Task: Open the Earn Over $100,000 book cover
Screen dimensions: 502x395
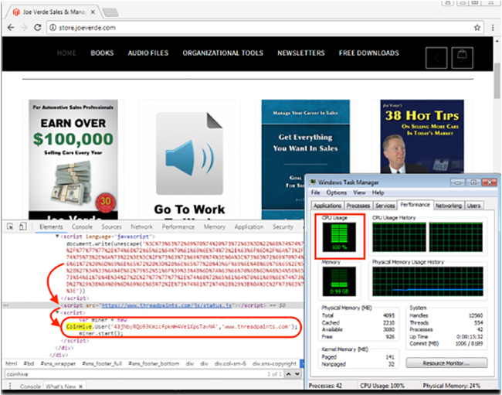Action: 73,159
